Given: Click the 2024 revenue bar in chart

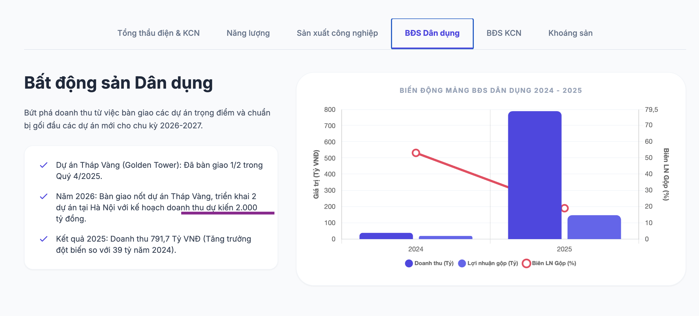Looking at the screenshot, I should click(x=386, y=236).
